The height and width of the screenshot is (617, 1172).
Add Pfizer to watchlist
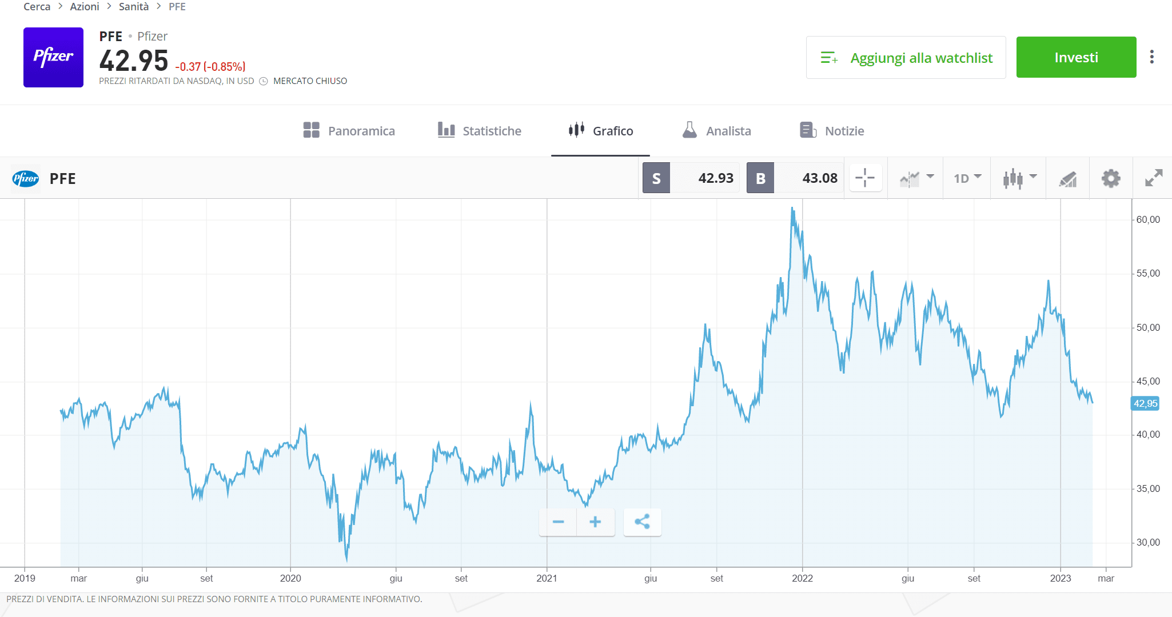click(x=906, y=57)
